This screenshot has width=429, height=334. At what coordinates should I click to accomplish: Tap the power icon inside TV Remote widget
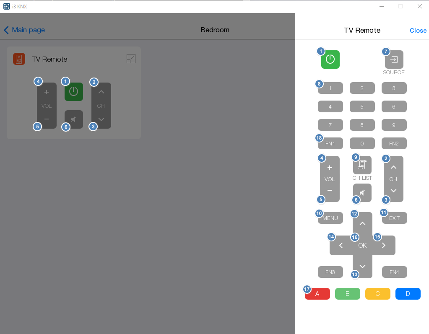[73, 92]
